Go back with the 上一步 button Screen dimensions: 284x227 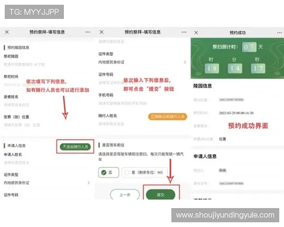pos(125,194)
